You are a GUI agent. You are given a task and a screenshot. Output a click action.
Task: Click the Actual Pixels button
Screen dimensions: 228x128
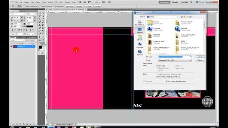[69, 6]
